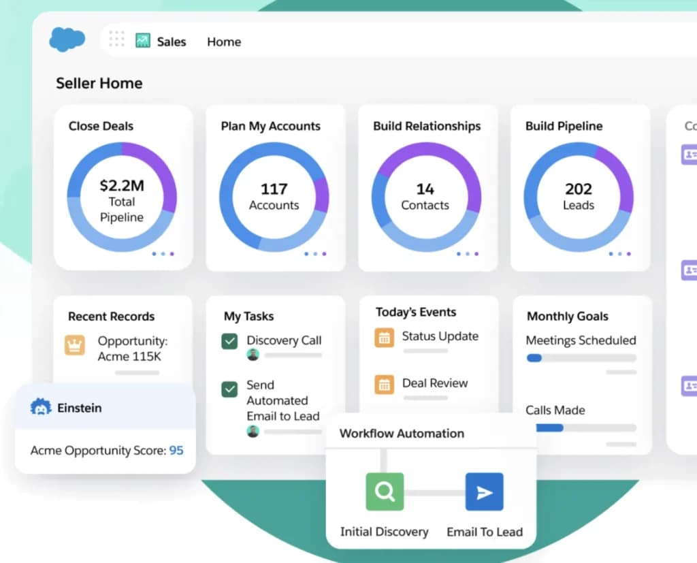Click the Meetings Scheduled progress bar
697x563 pixels.
(581, 358)
